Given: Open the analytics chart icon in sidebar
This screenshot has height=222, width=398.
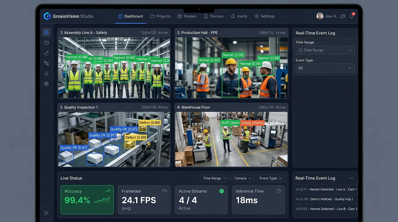Looking at the screenshot, I should coord(46,53).
